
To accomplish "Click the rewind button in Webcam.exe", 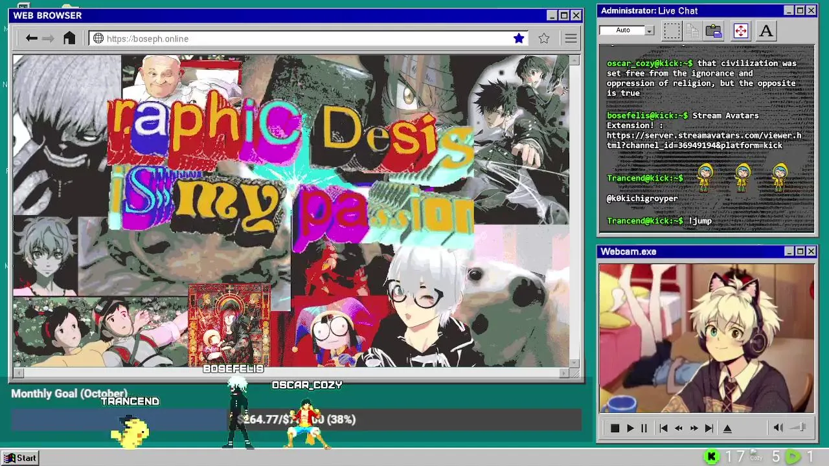I will coord(679,428).
